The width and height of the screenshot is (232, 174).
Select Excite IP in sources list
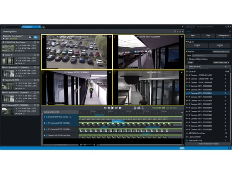point(207,71)
